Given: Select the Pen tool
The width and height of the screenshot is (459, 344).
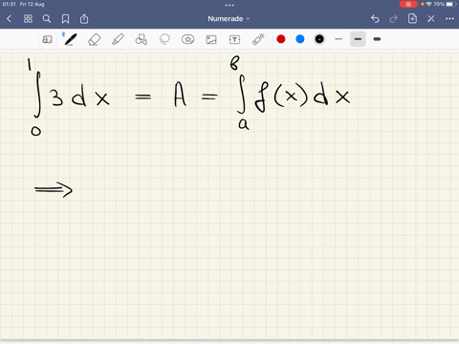Looking at the screenshot, I should pyautogui.click(x=70, y=39).
